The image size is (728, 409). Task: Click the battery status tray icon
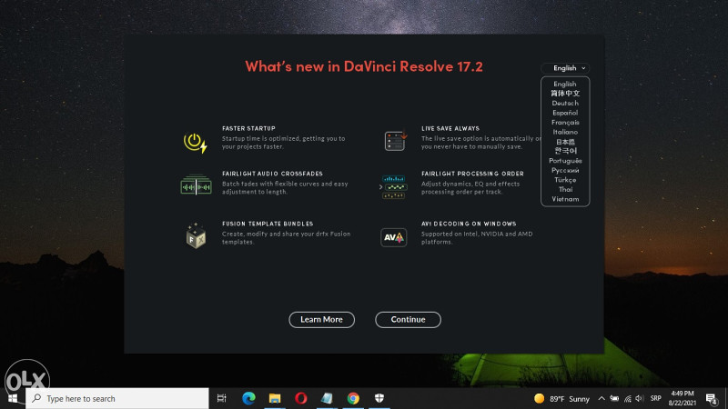[x=614, y=398]
